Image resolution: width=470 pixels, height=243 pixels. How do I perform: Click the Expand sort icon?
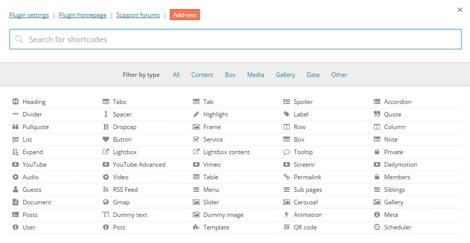15,152
